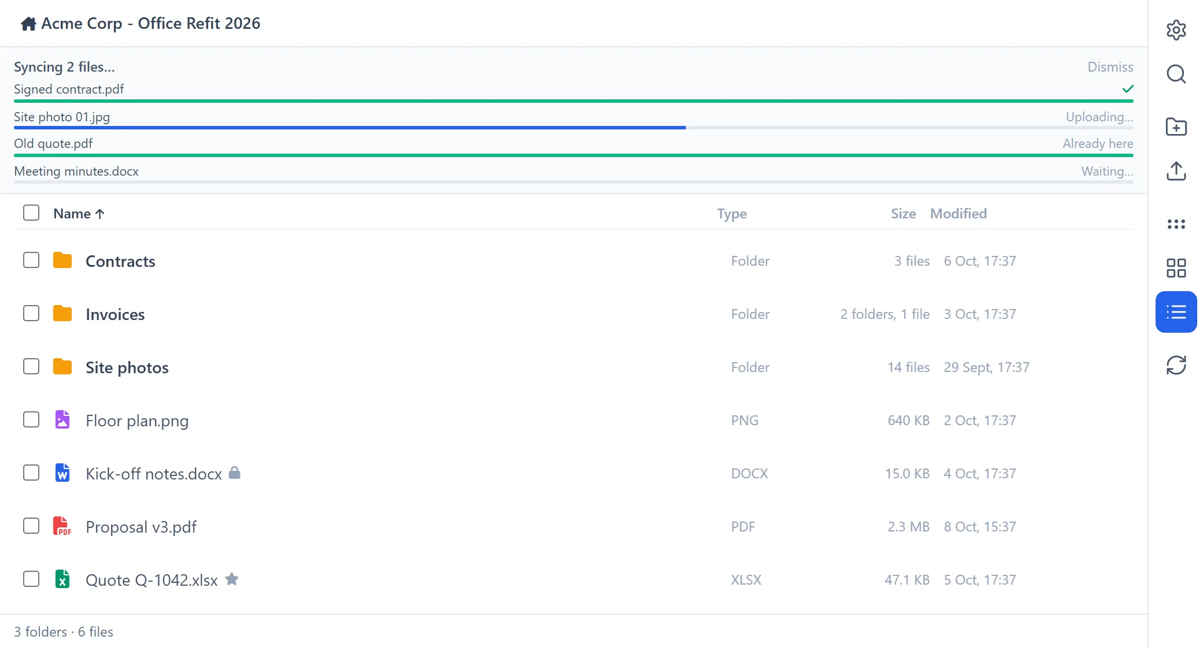Check the Floor plan.png row checkbox
Image resolution: width=1203 pixels, height=647 pixels.
(31, 419)
